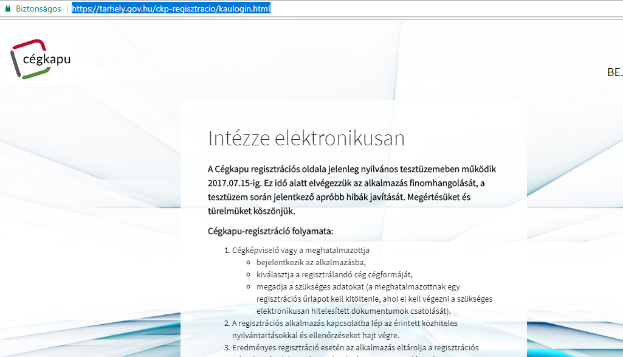Select list item "Cégképviselő vagy a meghatalmazottja"

301,250
